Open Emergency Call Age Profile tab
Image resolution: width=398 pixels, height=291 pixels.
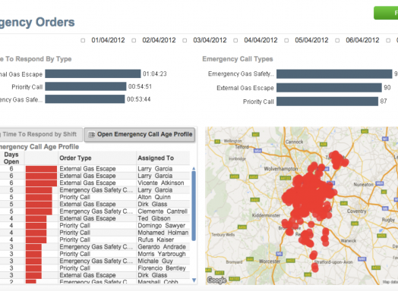pos(139,134)
